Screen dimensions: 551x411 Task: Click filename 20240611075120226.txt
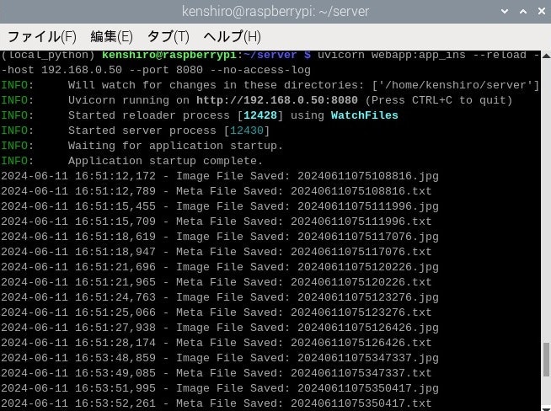tap(361, 282)
